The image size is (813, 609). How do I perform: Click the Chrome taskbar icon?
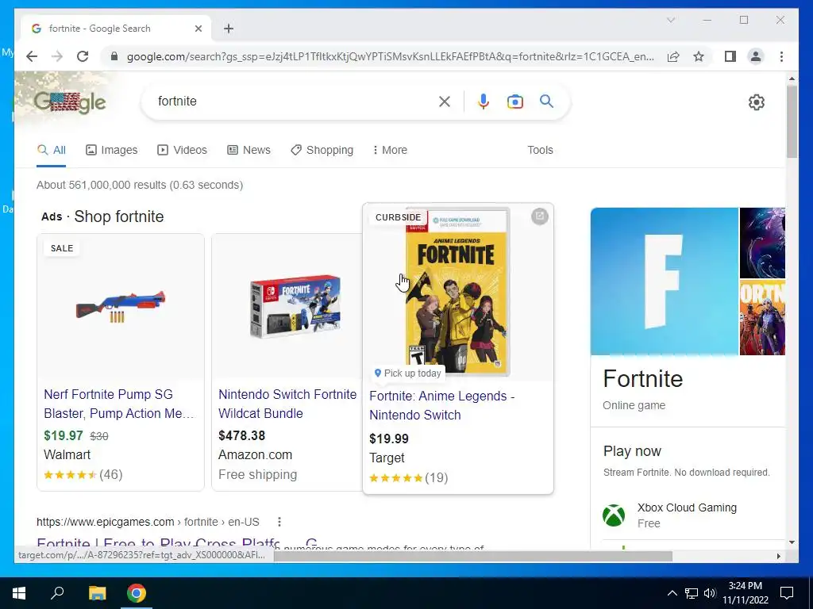[137, 593]
